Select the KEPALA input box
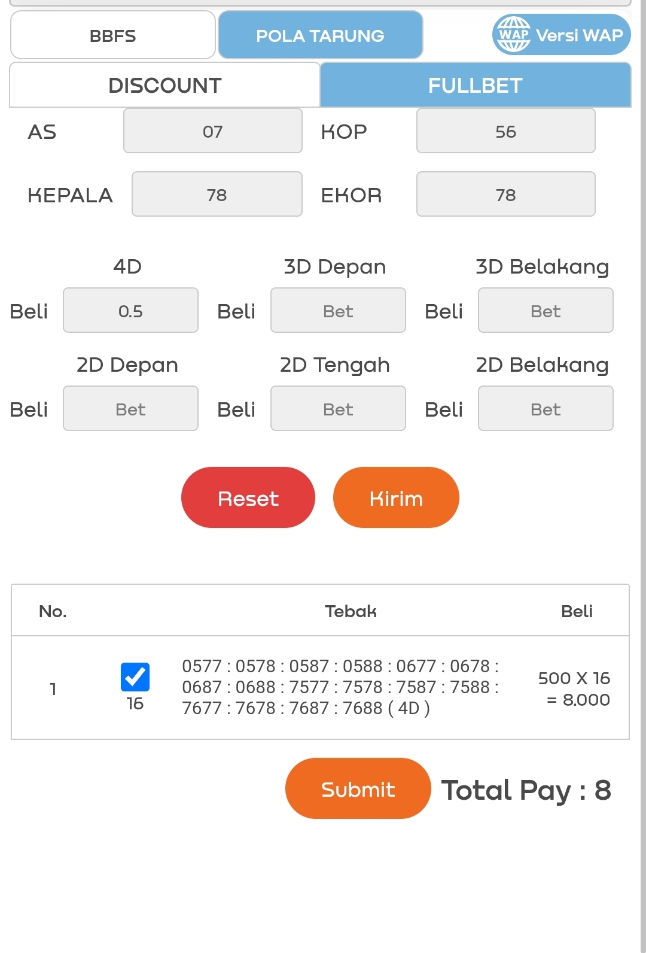The width and height of the screenshot is (646, 953). (217, 195)
